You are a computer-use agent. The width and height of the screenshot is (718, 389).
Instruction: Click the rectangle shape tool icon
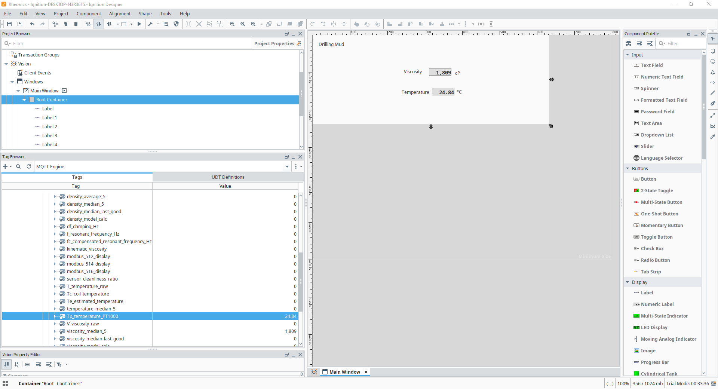(x=713, y=51)
